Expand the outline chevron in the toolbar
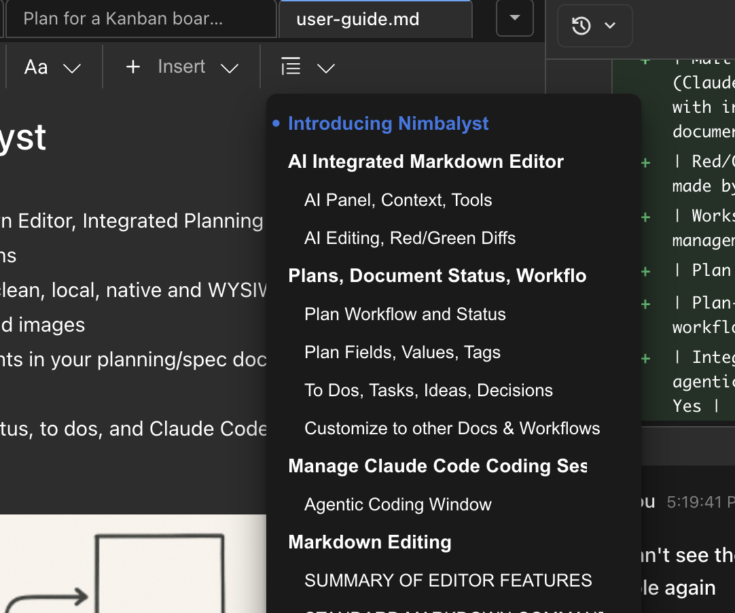Viewport: 735px width, 613px height. (x=326, y=67)
